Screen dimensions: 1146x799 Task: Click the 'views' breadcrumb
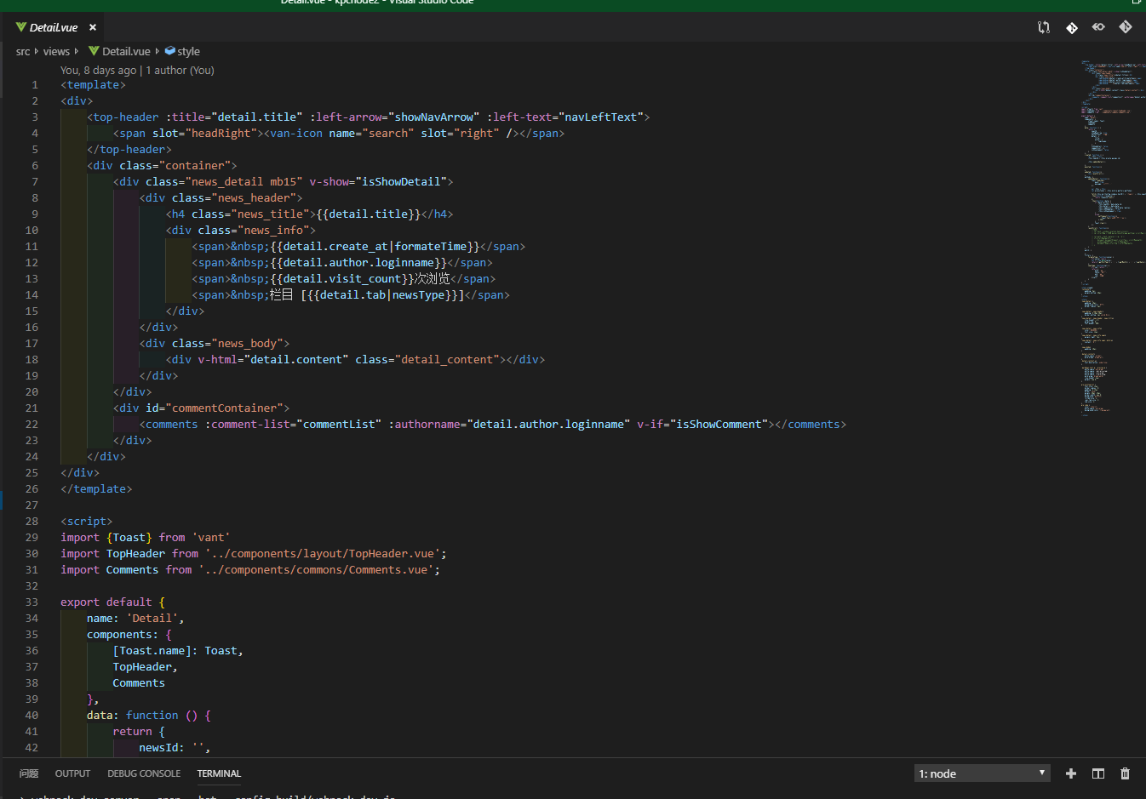coord(56,51)
